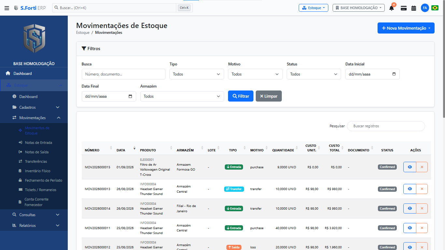Sort table by Data column

tap(125, 148)
